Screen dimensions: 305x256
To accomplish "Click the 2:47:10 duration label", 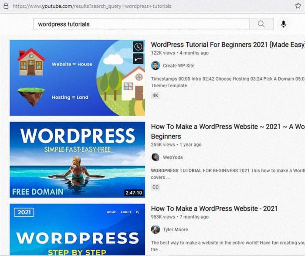I will (x=134, y=193).
